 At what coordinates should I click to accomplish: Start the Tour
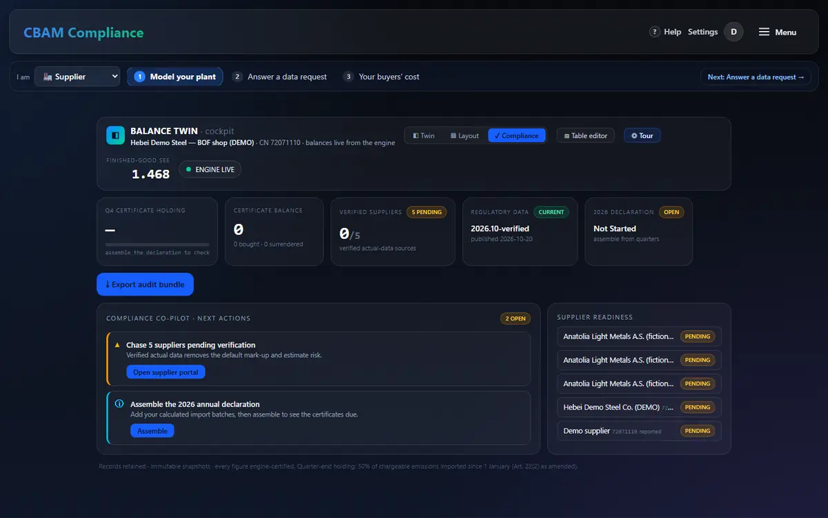pyautogui.click(x=642, y=135)
